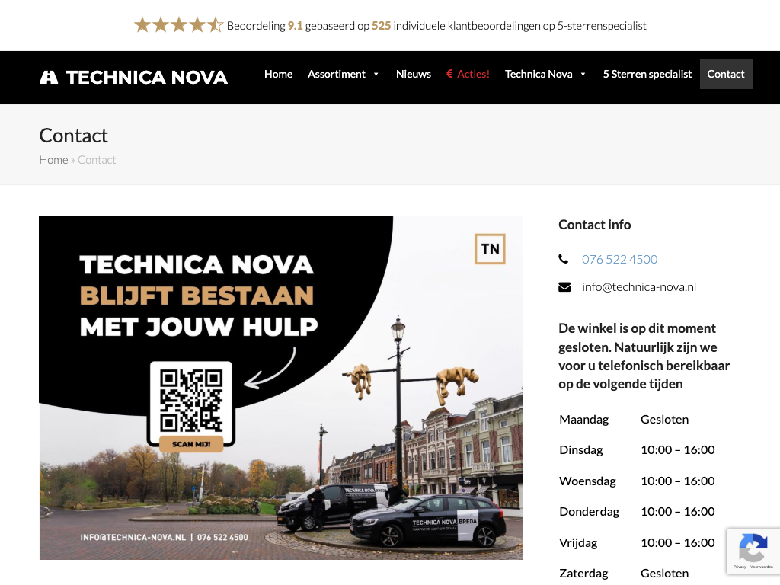
Task: Click the review count 525
Action: point(381,26)
